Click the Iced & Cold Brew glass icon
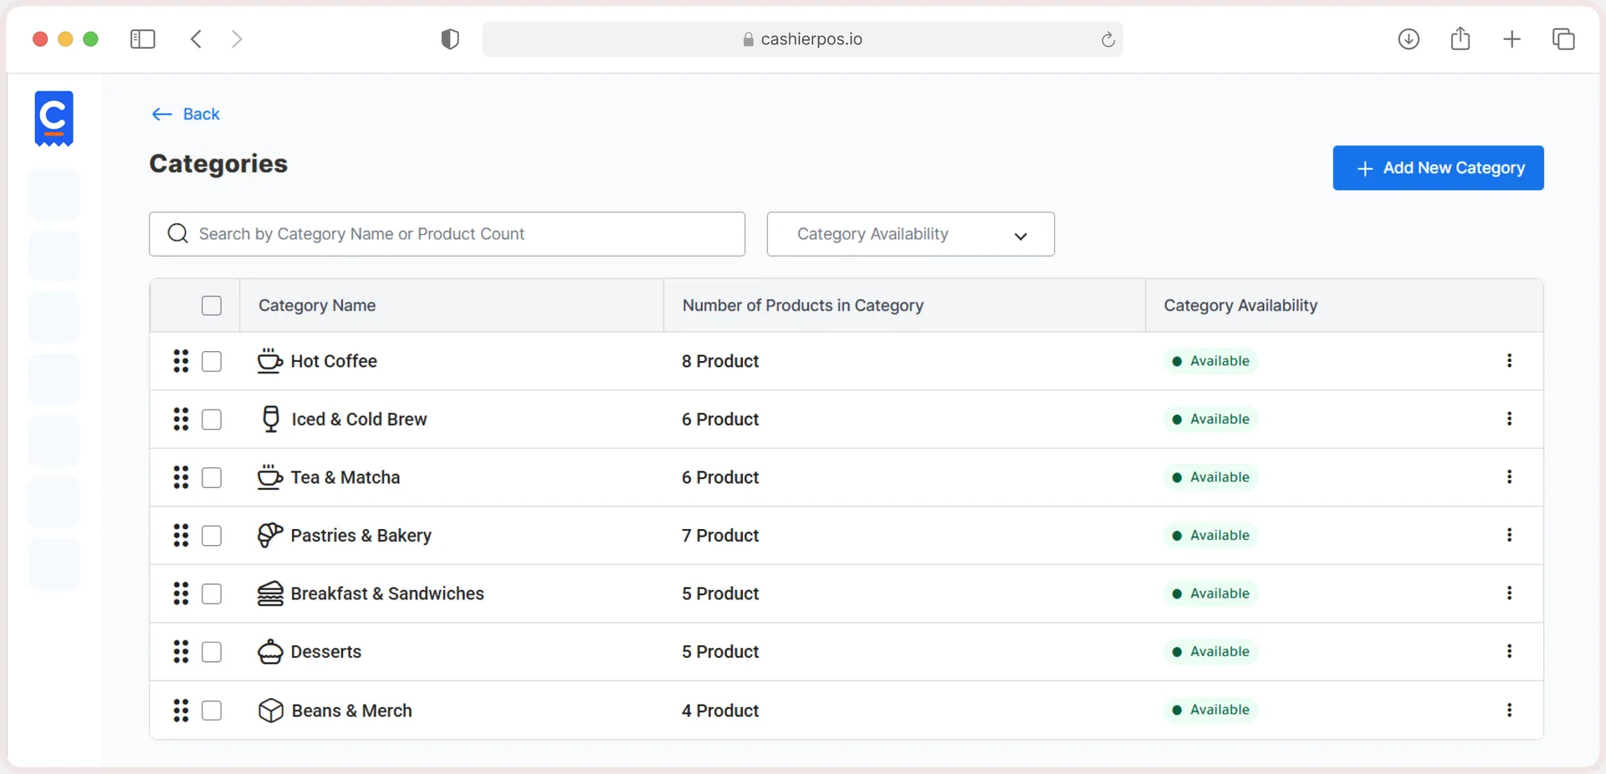 tap(271, 419)
